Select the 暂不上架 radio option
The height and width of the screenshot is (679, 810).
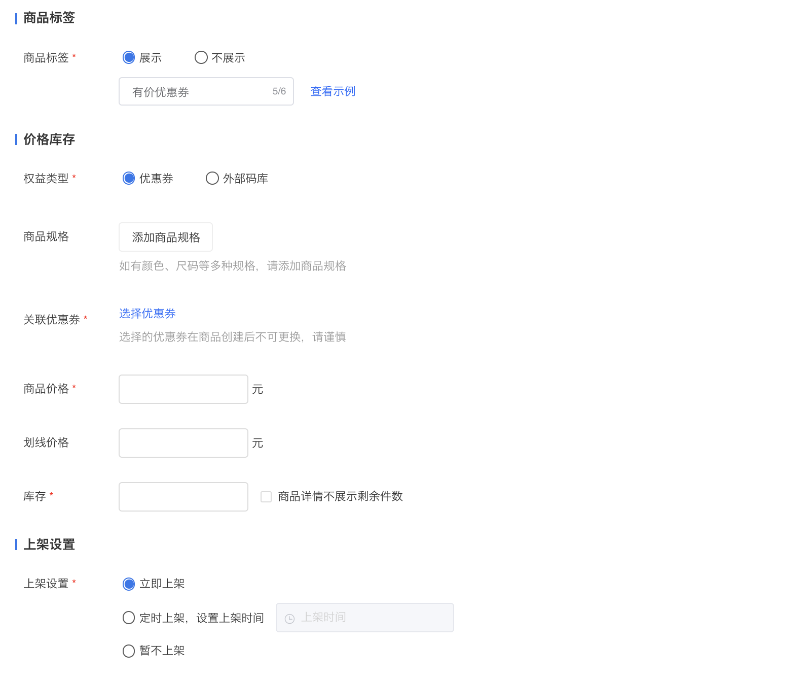129,651
